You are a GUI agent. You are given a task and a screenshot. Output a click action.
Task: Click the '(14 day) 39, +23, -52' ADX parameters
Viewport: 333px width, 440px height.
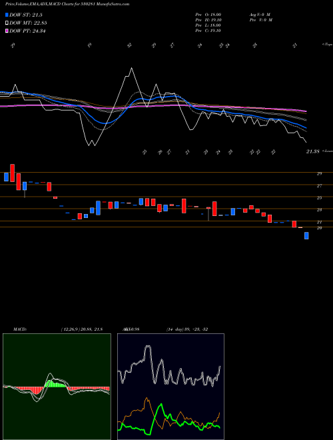187,329
